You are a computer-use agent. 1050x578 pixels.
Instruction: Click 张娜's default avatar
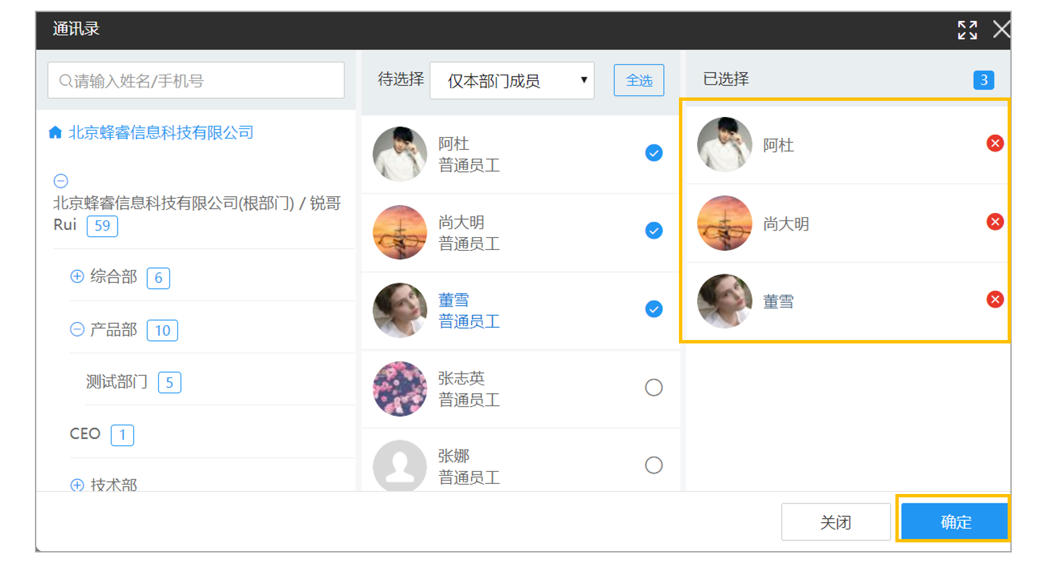coord(400,466)
